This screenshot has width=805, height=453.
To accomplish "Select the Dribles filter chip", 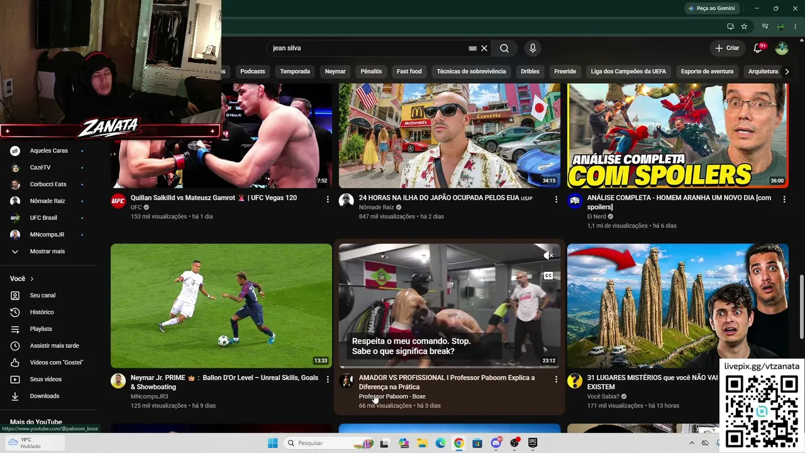I will coord(530,72).
